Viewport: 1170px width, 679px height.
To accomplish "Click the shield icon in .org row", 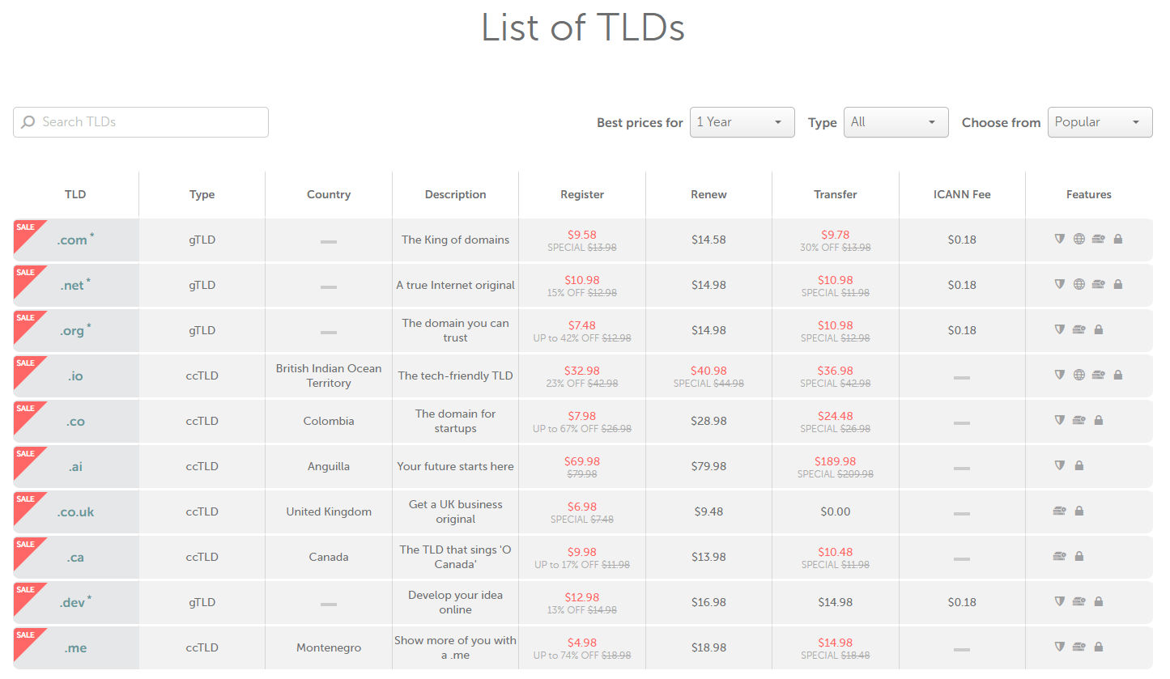I will 1059,329.
